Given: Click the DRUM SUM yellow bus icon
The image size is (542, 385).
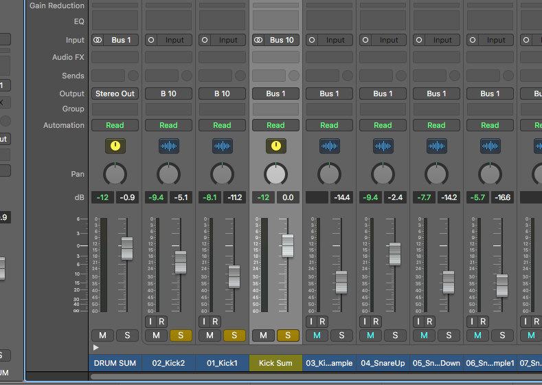Looking at the screenshot, I should pos(115,146).
